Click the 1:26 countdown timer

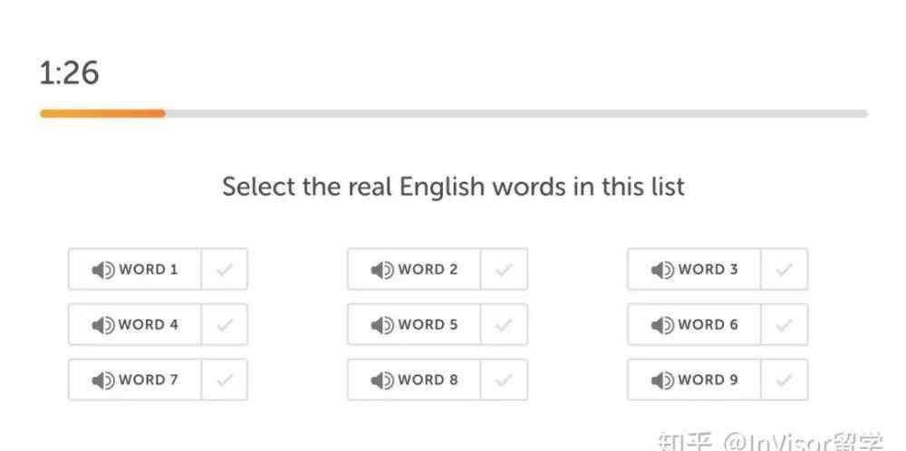(69, 73)
